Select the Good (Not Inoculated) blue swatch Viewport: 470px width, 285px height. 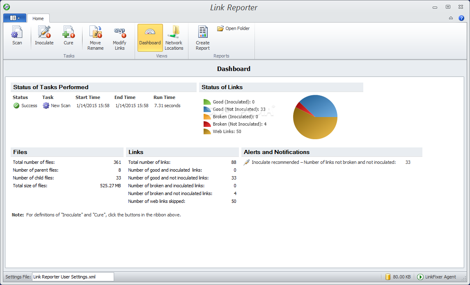[x=207, y=110]
